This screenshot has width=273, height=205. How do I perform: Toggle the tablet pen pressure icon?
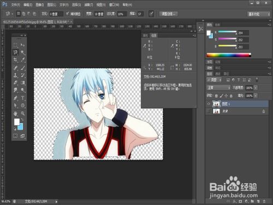coord(151,14)
